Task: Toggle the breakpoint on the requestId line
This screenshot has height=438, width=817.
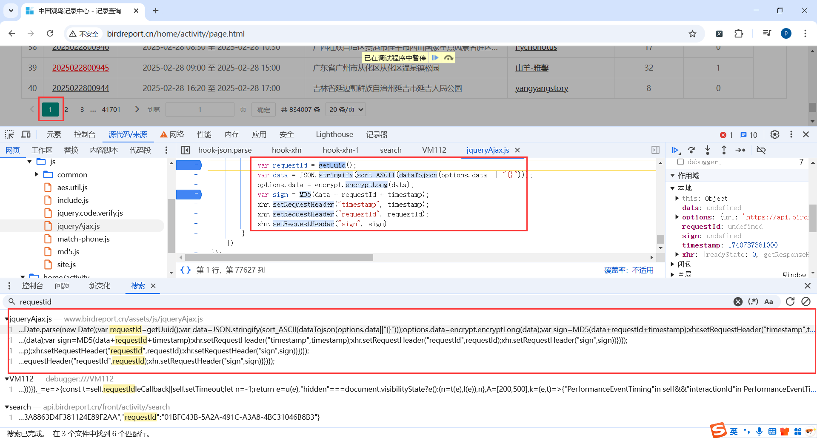Action: pyautogui.click(x=189, y=165)
